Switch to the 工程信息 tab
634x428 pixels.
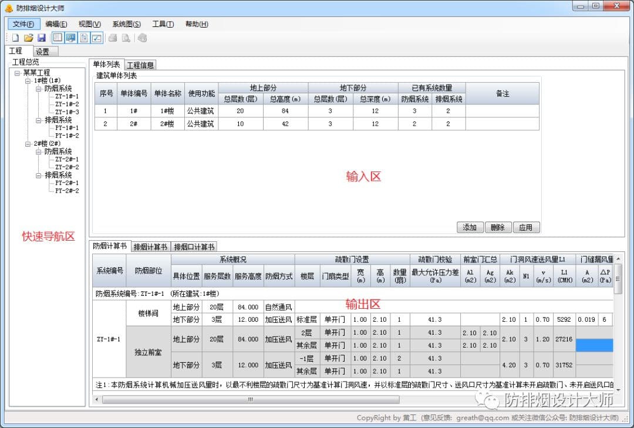point(140,65)
